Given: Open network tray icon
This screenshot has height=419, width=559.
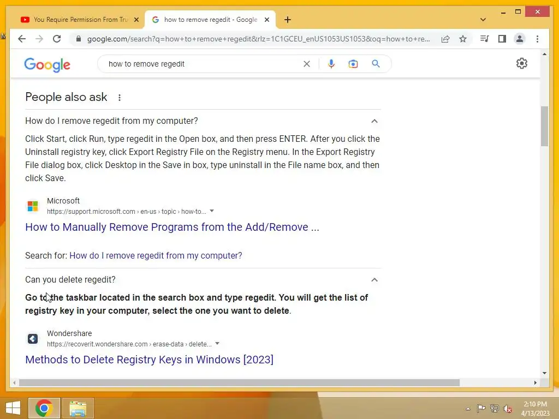Looking at the screenshot, I should (x=495, y=408).
